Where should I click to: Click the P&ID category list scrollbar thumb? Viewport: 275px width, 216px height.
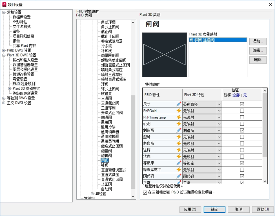pyautogui.click(x=133, y=142)
